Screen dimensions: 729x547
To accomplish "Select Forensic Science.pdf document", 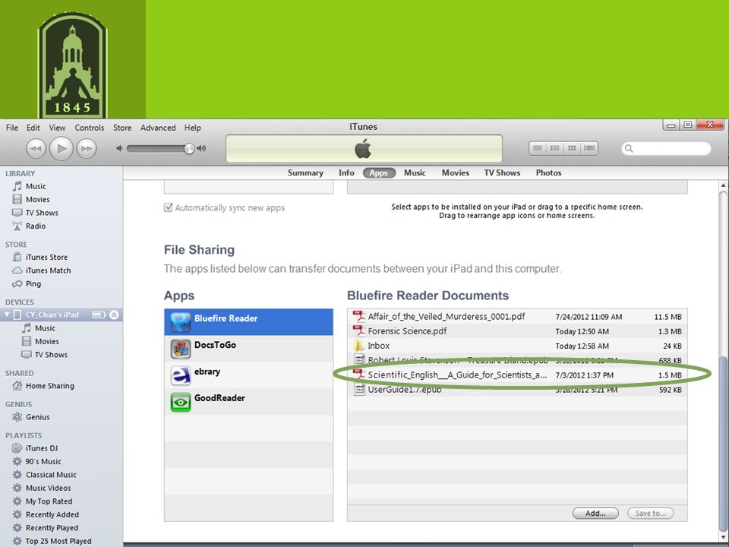I will 517,331.
